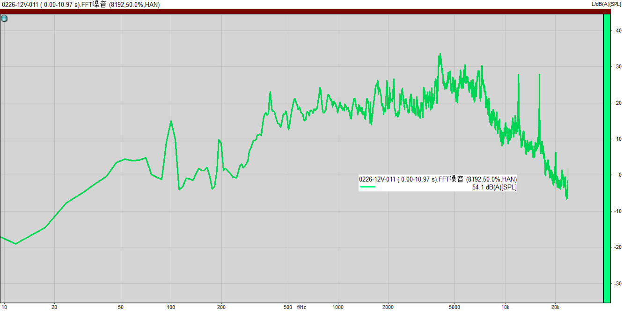Viewport: 623px width, 311px height.
Task: Click the f/Hz axis label
Action: tap(301, 307)
